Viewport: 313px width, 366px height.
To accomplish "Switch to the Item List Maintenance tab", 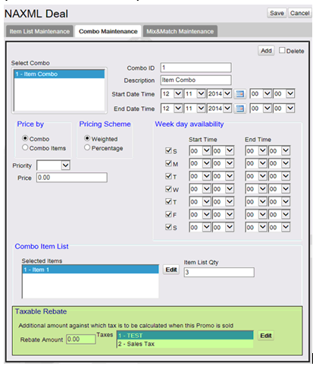I will pyautogui.click(x=39, y=31).
